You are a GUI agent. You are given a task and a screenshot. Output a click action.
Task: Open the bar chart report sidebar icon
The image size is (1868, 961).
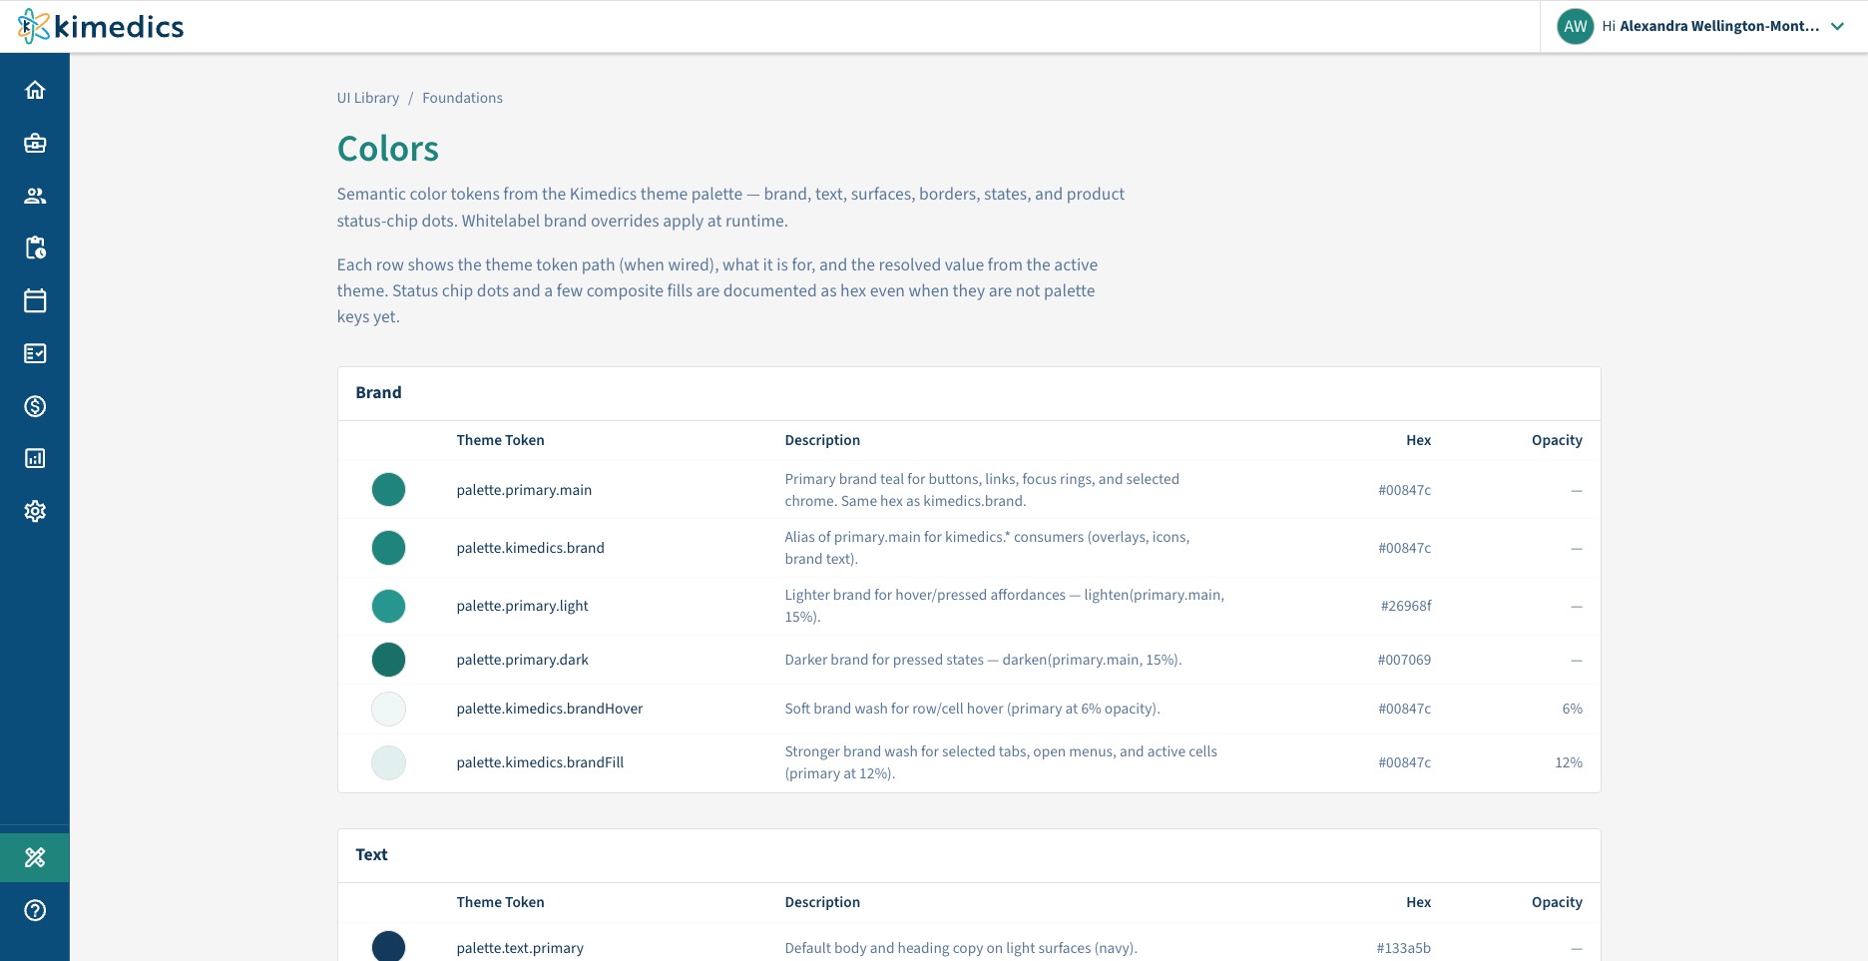click(35, 458)
